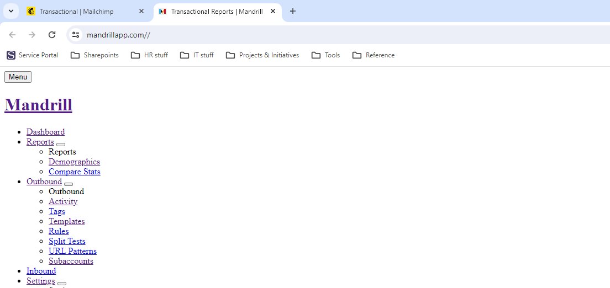Open the Service Portal bookmark

(x=33, y=55)
